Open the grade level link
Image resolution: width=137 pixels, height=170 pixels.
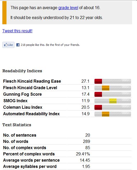coord(68,8)
